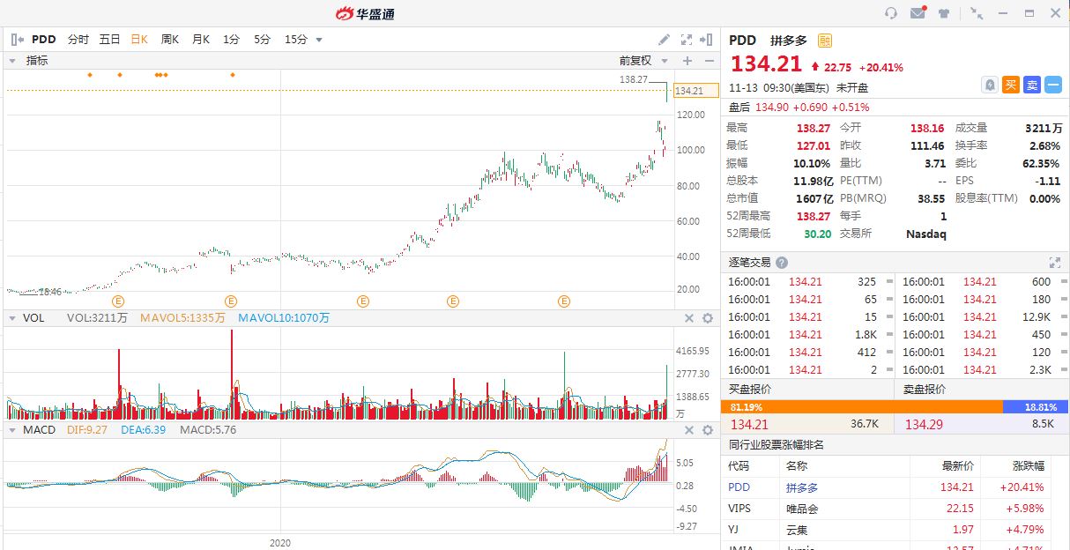
Task: Open the 唯品会 stock link in ranking
Action: pos(802,509)
